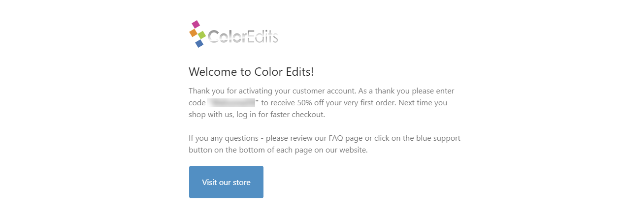Viewport: 621px width, 215px height.
Task: Click the blue square in the logo
Action: pos(199,44)
